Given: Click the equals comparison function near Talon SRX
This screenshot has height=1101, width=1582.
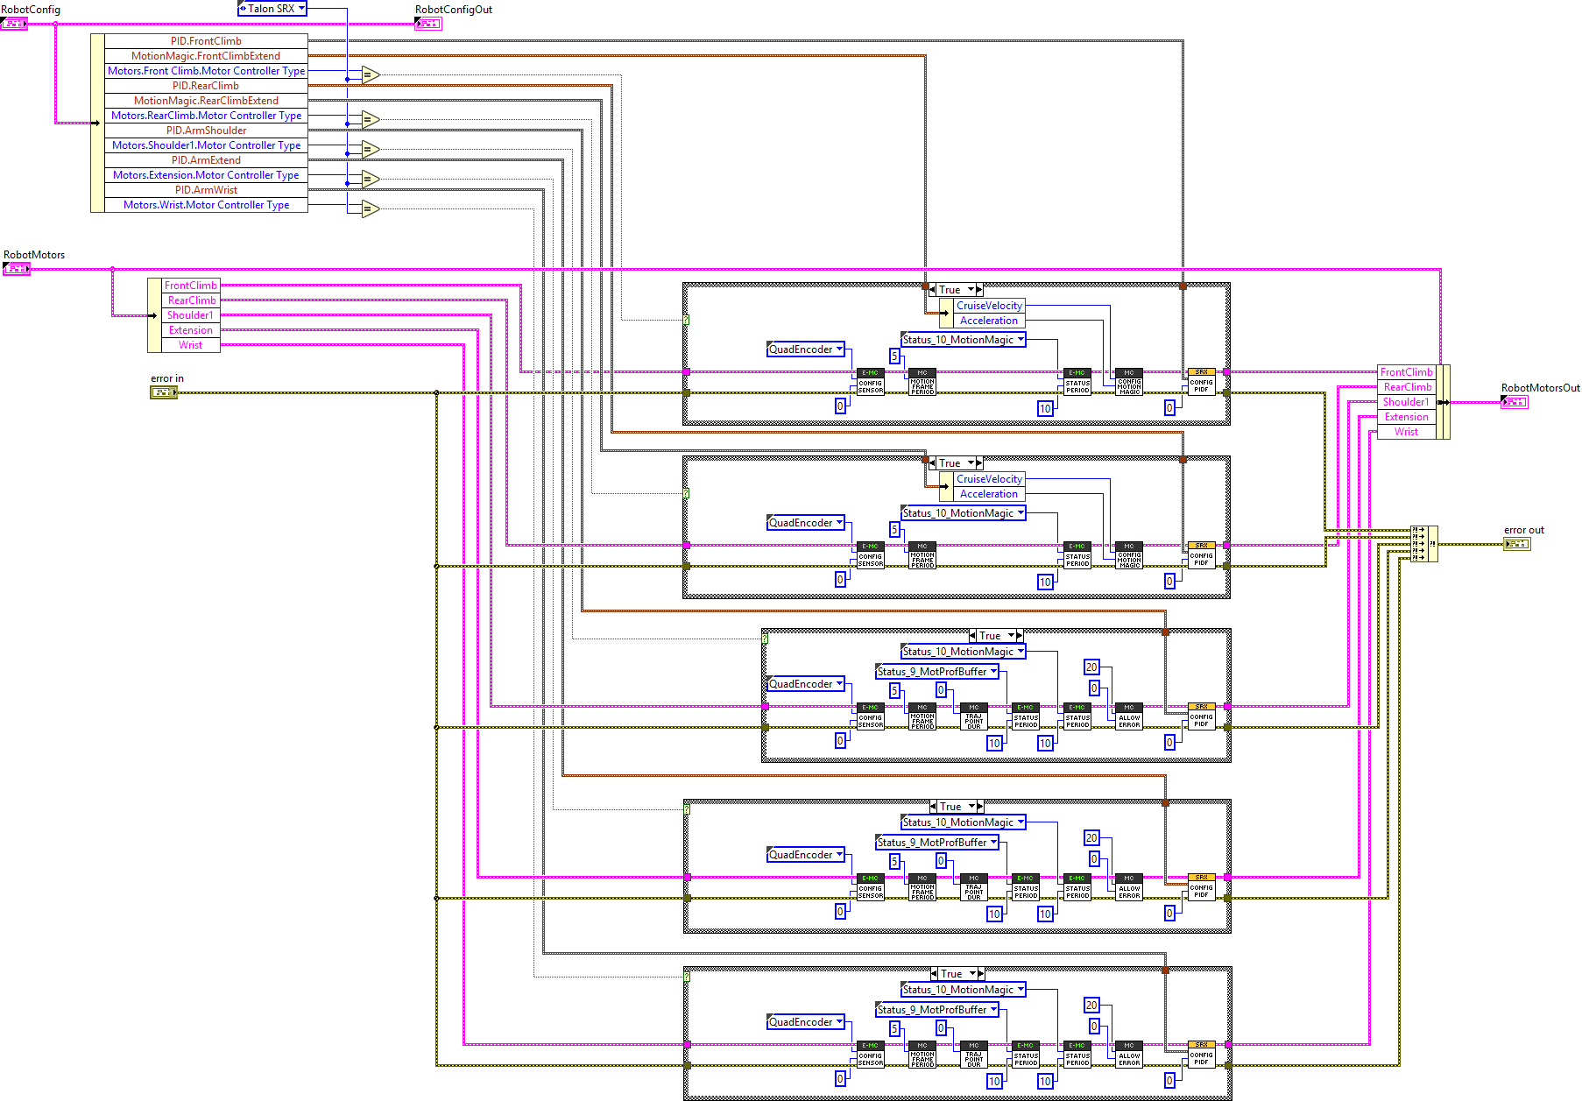Looking at the screenshot, I should (369, 75).
